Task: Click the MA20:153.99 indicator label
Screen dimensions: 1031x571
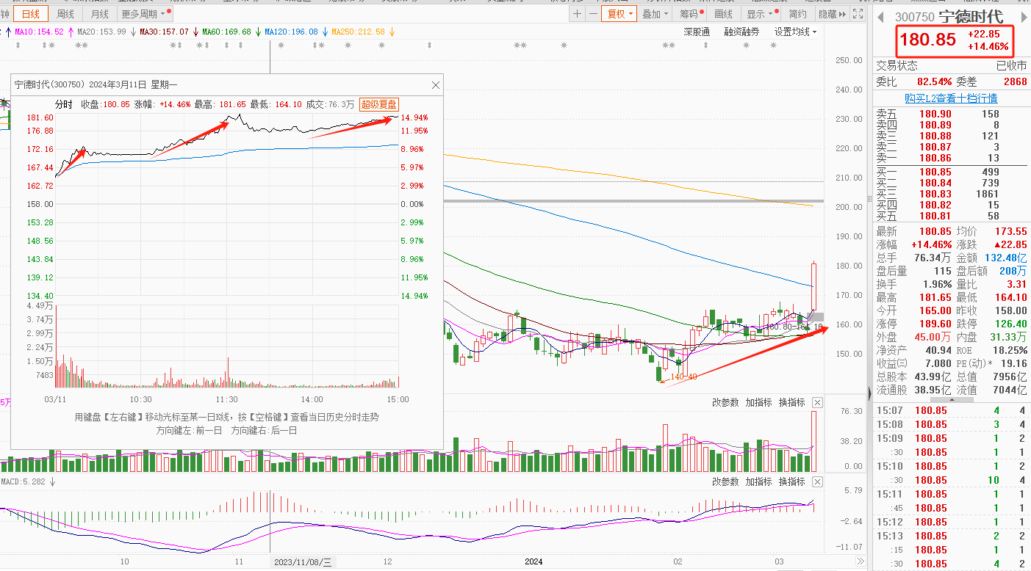Action: pyautogui.click(x=102, y=32)
